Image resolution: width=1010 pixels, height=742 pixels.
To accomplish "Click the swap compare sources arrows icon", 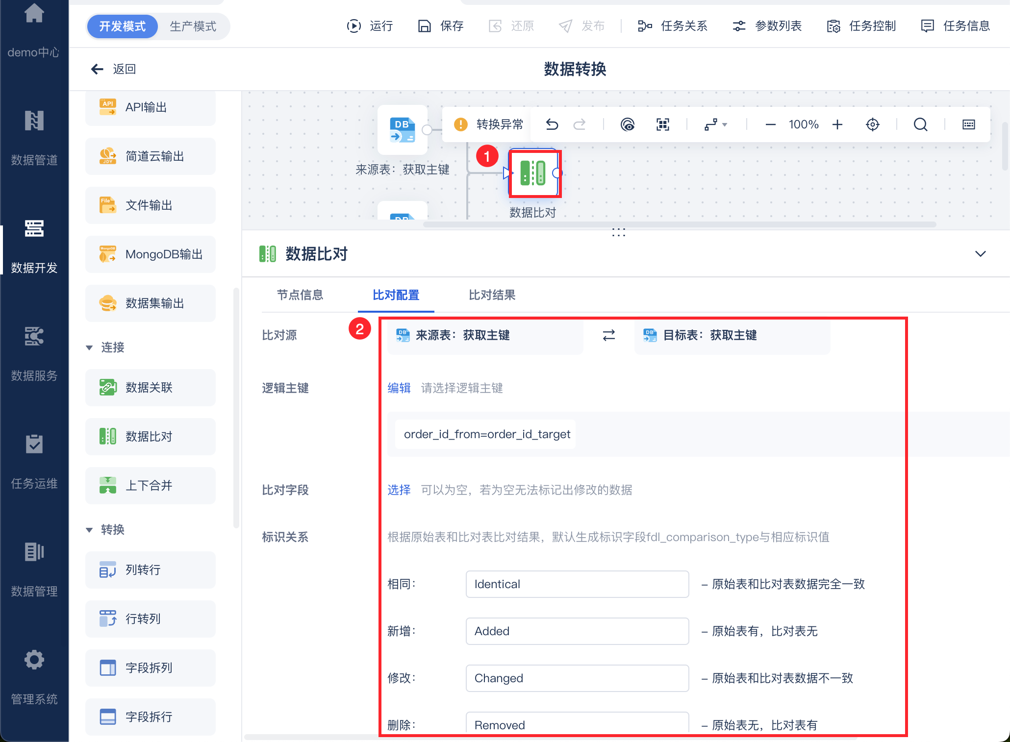I will tap(608, 335).
